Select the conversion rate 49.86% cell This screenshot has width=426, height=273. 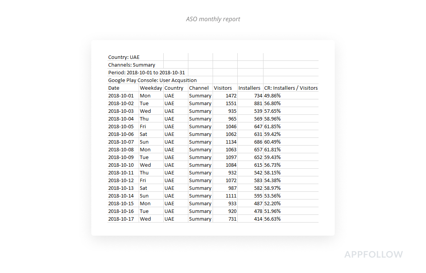click(x=273, y=96)
